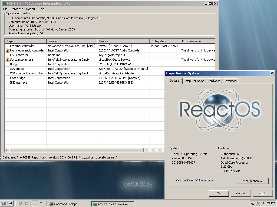This screenshot has height=207, width=277.
Task: Select the ISA bridge row
Action: coord(110,69)
